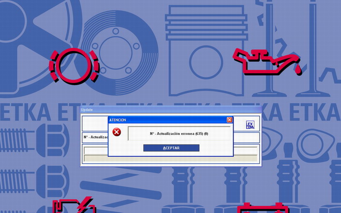Image resolution: width=341 pixels, height=213 pixels.
Task: Click the red error icon in ATENCION dialog
Action: coord(117,132)
